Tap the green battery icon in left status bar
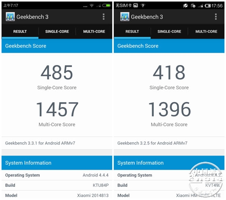 click(106, 5)
